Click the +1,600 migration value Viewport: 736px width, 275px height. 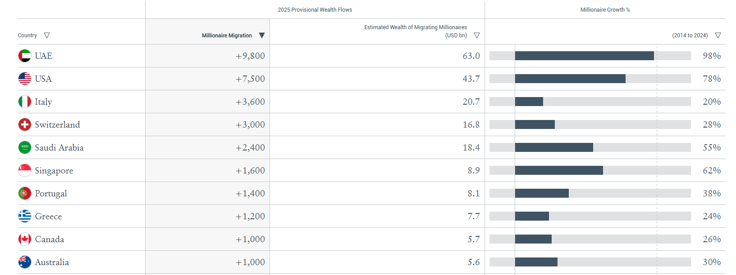pos(250,170)
